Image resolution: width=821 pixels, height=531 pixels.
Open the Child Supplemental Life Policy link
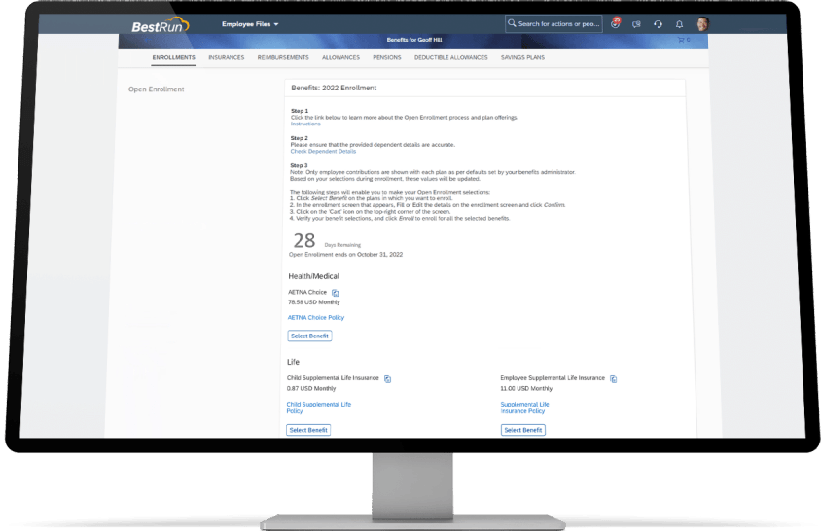[x=318, y=407]
